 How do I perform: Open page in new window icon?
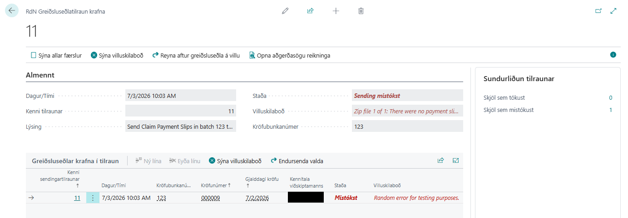(x=598, y=11)
